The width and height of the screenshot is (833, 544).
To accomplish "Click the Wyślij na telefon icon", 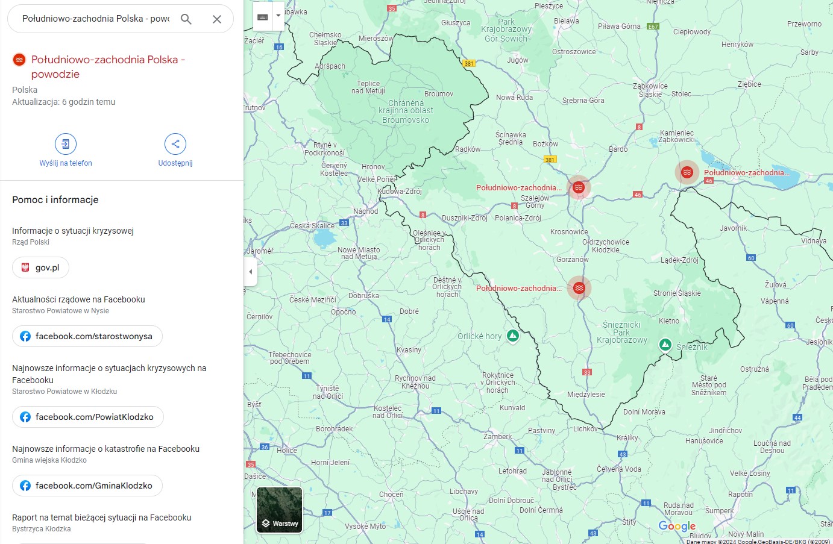I will [x=66, y=144].
